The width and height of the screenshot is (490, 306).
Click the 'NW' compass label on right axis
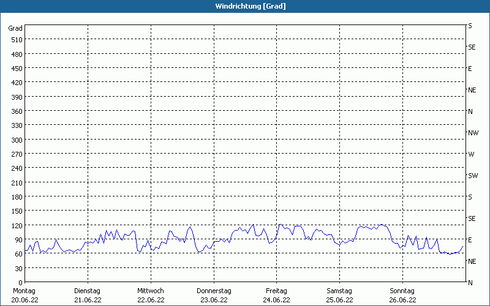pos(473,133)
